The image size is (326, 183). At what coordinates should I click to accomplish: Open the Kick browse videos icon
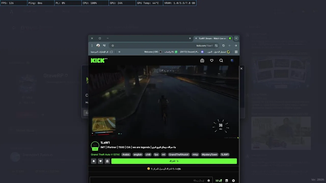[x=202, y=60]
